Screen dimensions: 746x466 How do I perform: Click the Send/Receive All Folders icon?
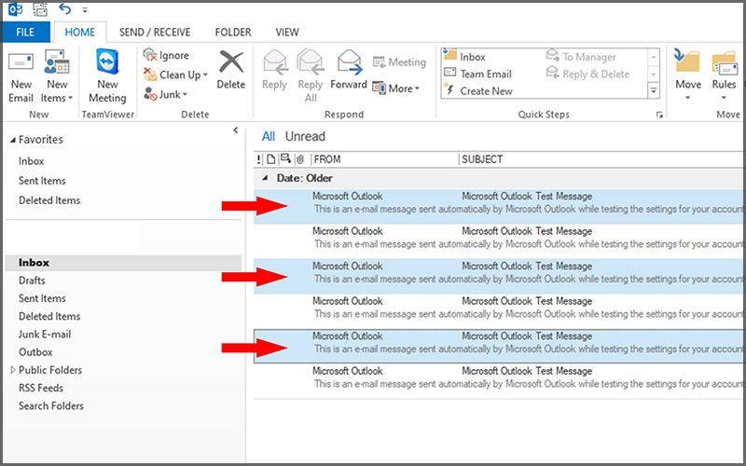[x=40, y=9]
